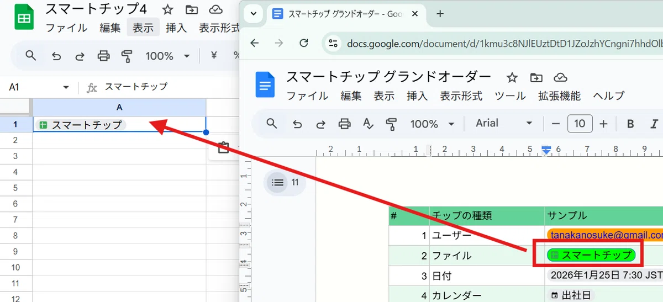
Task: Open the 表示形式 menu in Docs
Action: point(461,96)
